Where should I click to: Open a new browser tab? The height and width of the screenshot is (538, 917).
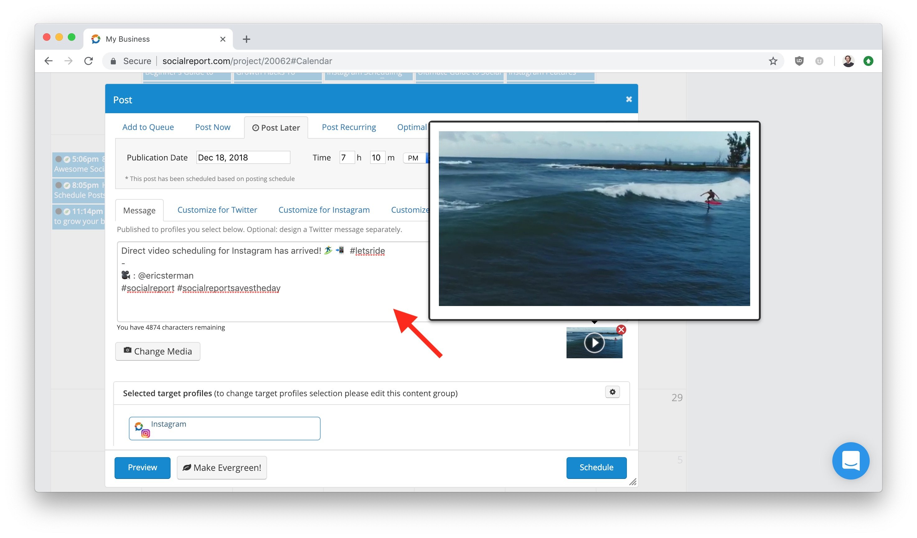[246, 39]
